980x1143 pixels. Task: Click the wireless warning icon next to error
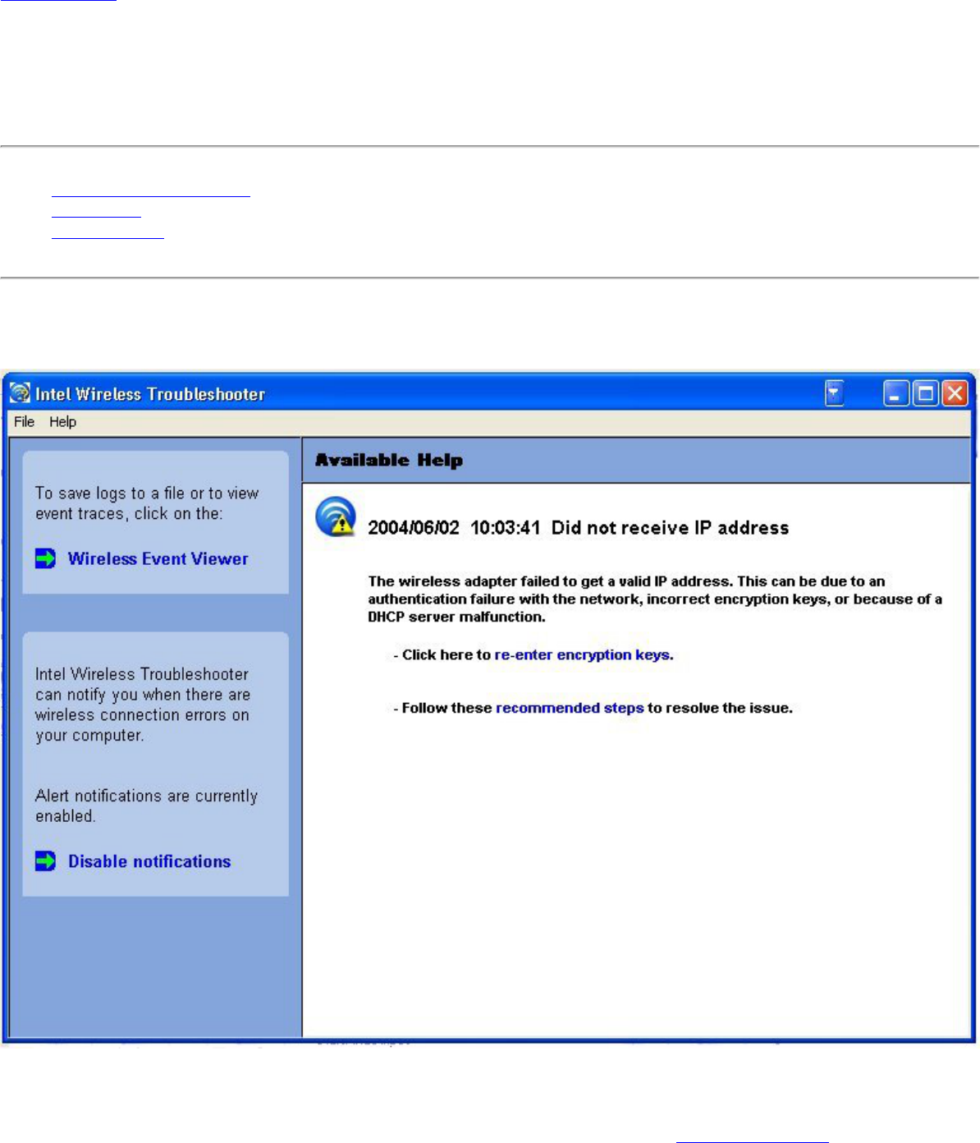336,516
